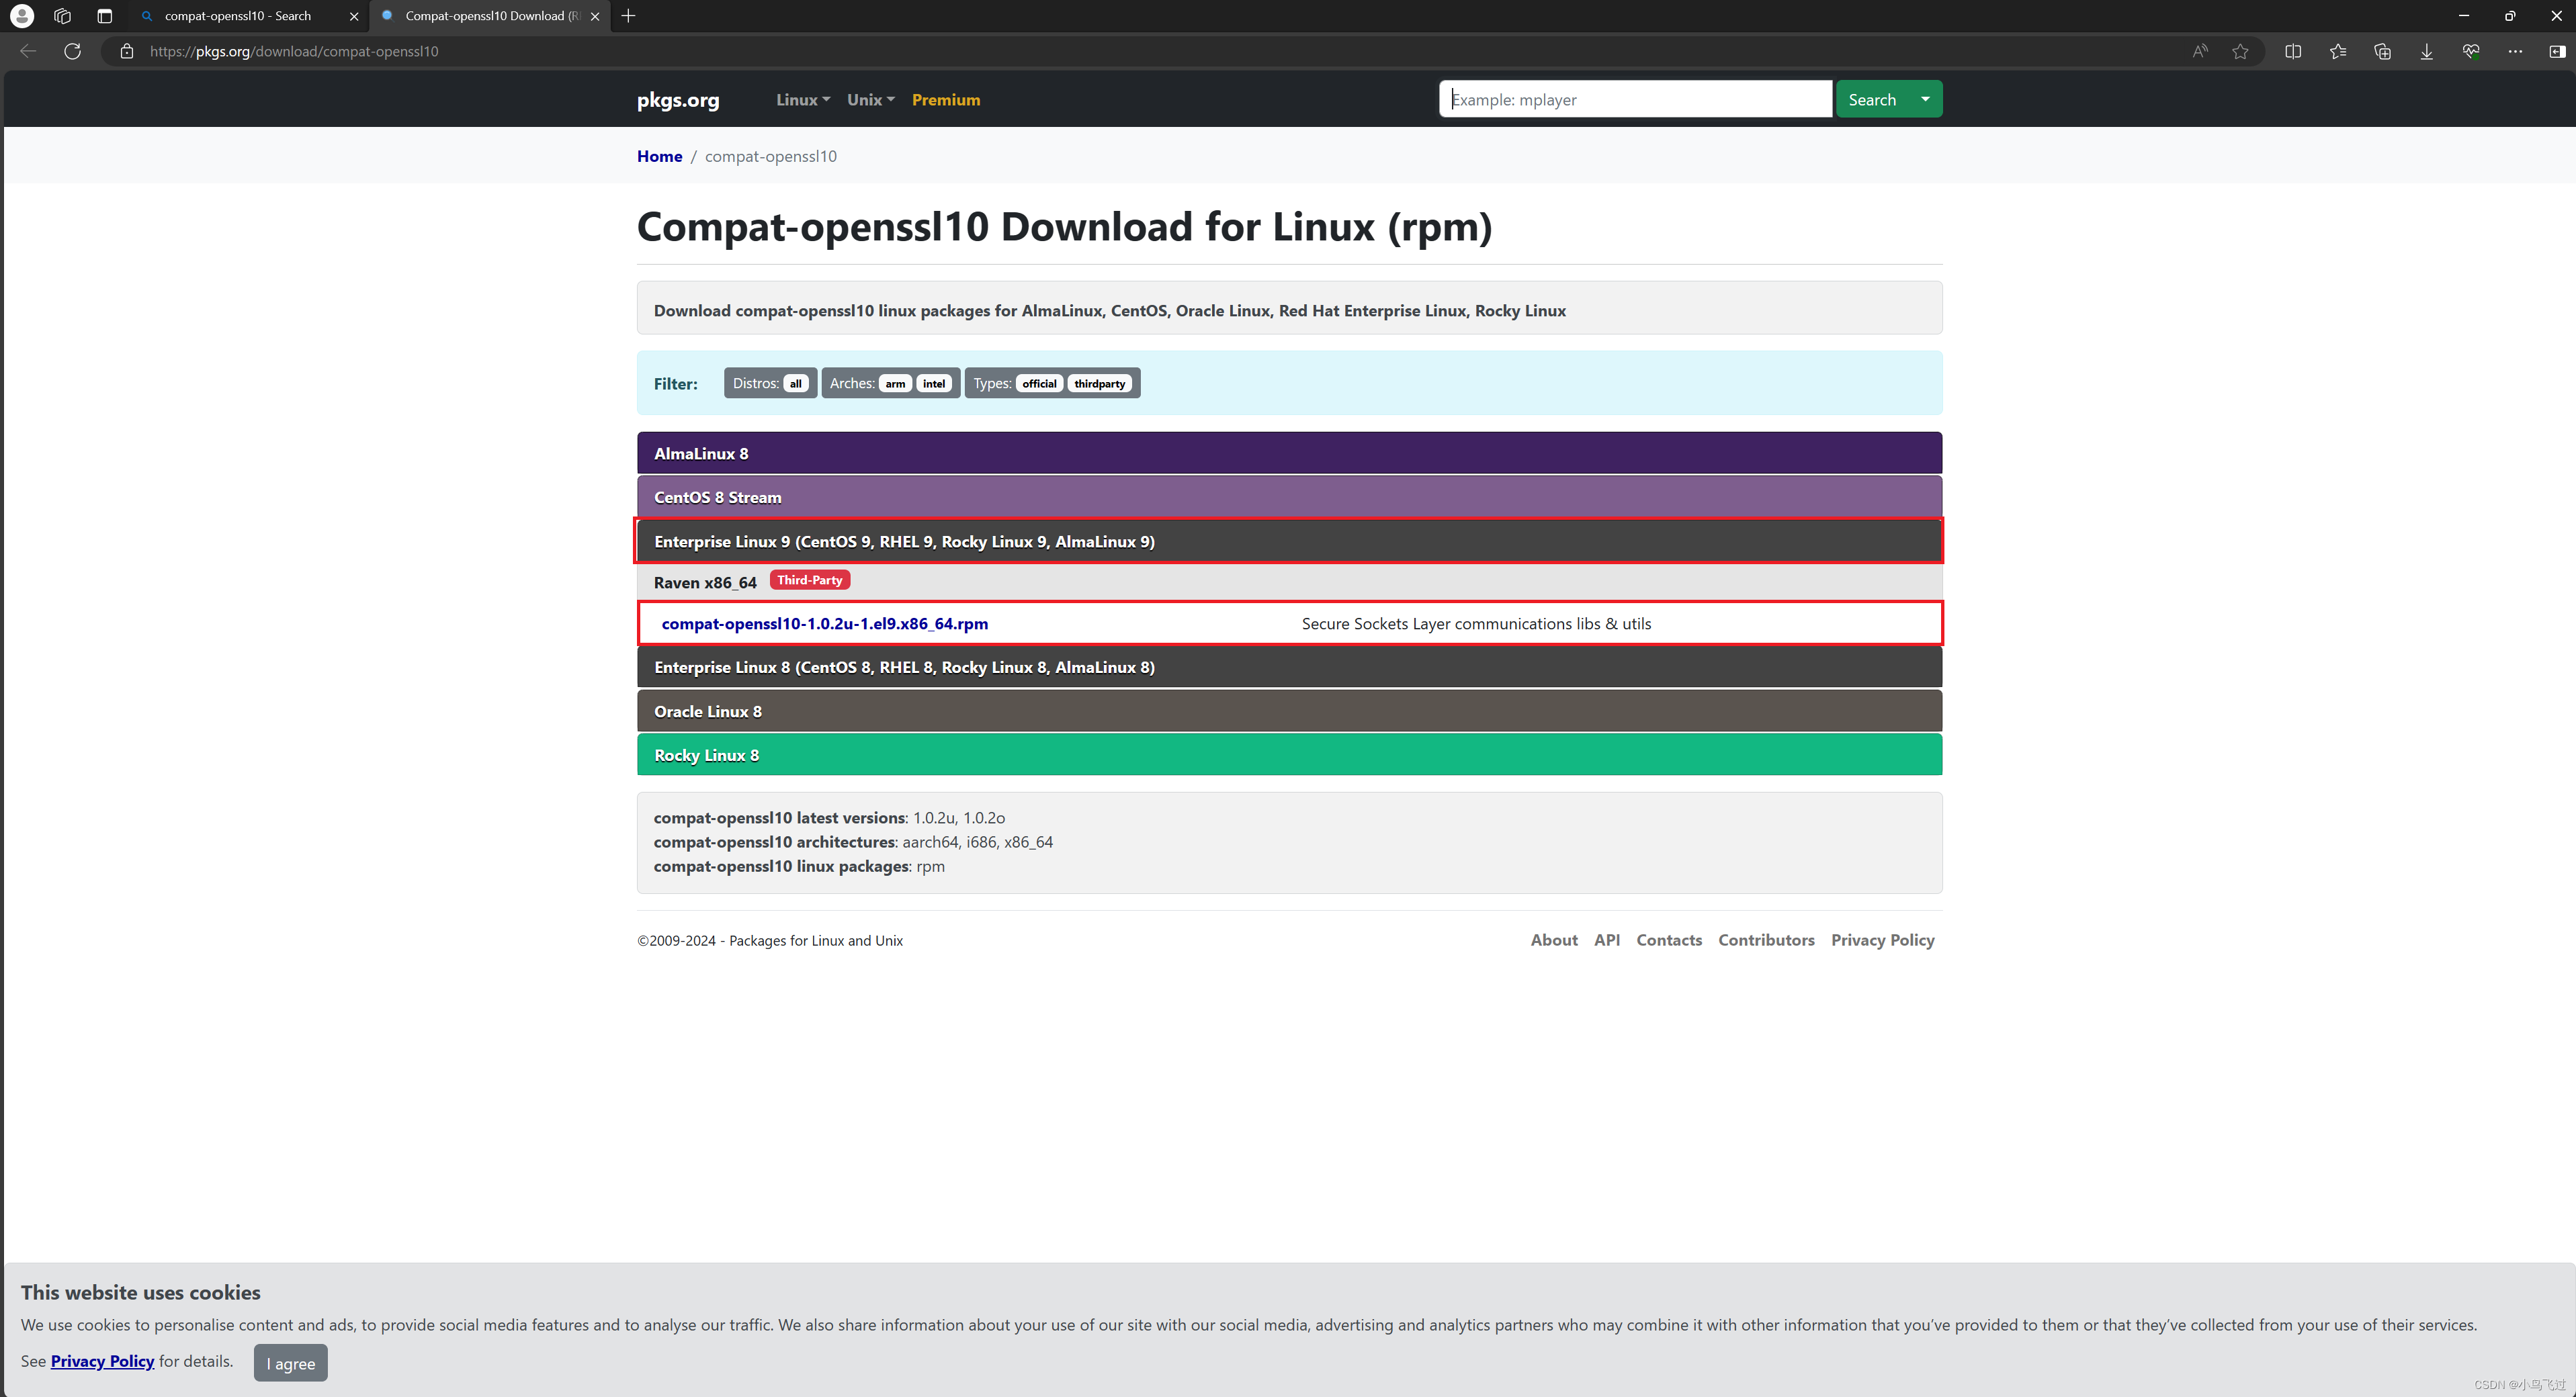Open split screen icon

click(x=2293, y=51)
